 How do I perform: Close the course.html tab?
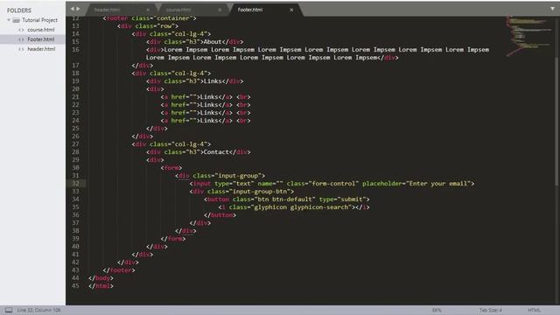220,10
